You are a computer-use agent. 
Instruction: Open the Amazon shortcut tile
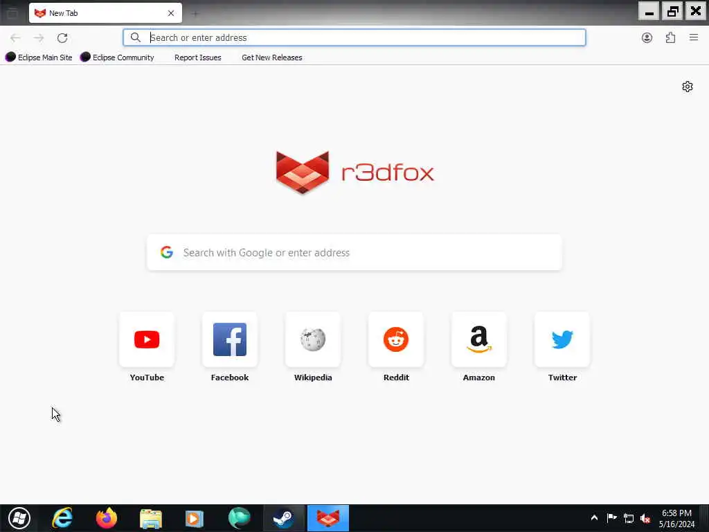pyautogui.click(x=479, y=339)
